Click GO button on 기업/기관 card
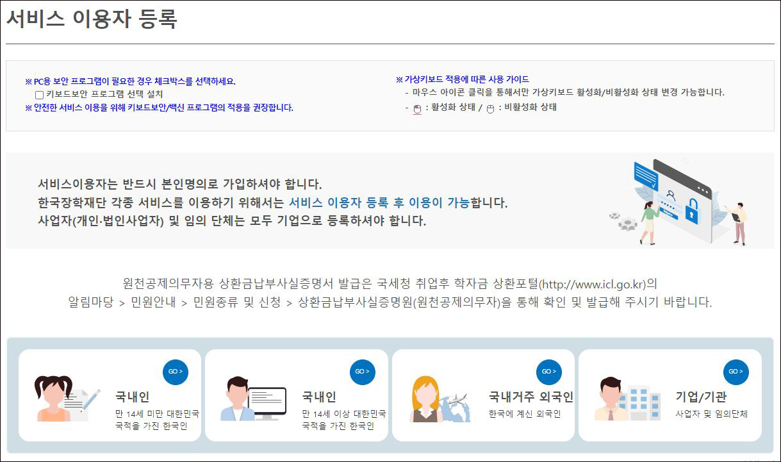This screenshot has width=781, height=462. click(x=736, y=372)
